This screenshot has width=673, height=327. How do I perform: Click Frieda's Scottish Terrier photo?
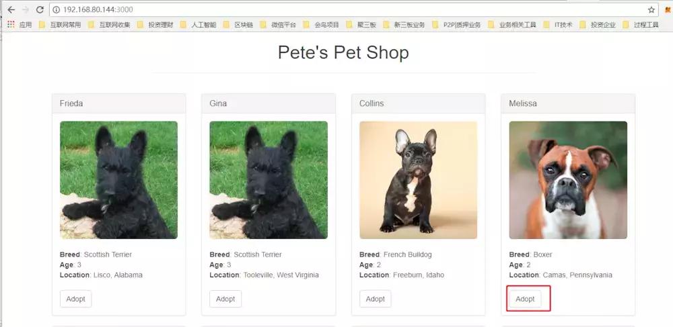[x=118, y=180]
